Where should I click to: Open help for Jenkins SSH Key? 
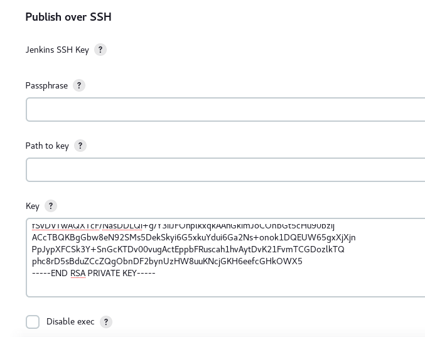(100, 50)
